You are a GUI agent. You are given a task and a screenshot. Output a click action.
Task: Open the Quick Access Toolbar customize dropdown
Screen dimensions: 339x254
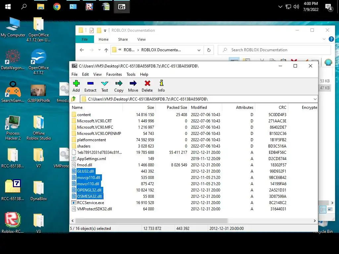pos(105,31)
